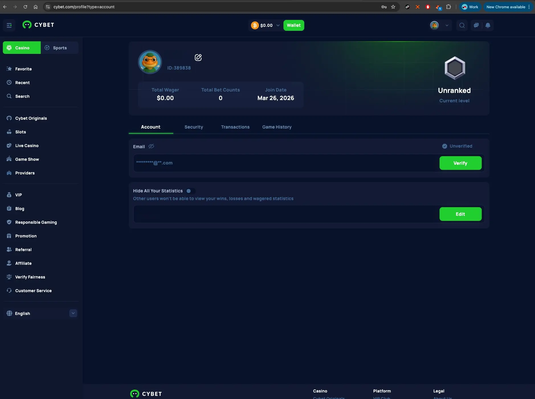Click the green Wallet button
Screen dimensions: 535x399
(294, 25)
